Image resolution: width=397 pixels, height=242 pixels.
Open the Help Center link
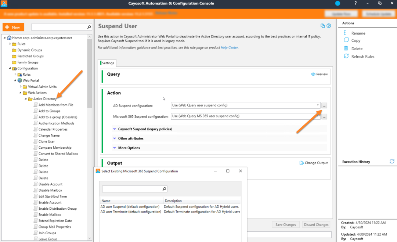pyautogui.click(x=230, y=48)
